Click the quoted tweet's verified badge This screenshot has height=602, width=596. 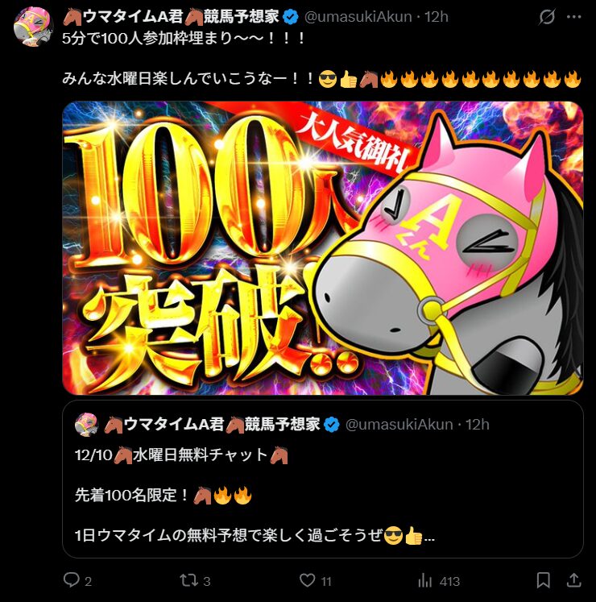click(x=332, y=425)
